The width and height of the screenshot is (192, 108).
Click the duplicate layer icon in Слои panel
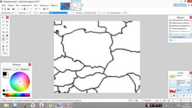point(177,96)
